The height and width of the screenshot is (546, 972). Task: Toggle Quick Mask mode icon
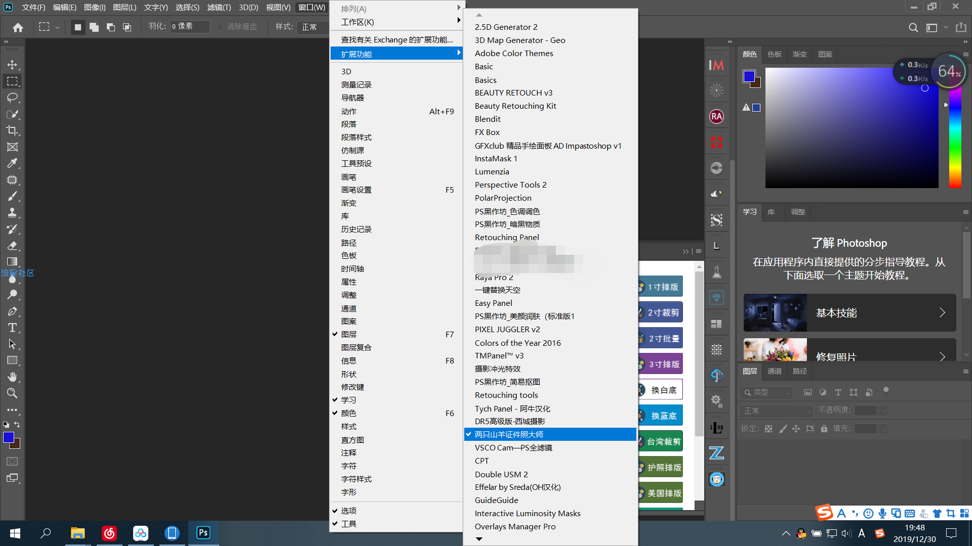[x=12, y=462]
